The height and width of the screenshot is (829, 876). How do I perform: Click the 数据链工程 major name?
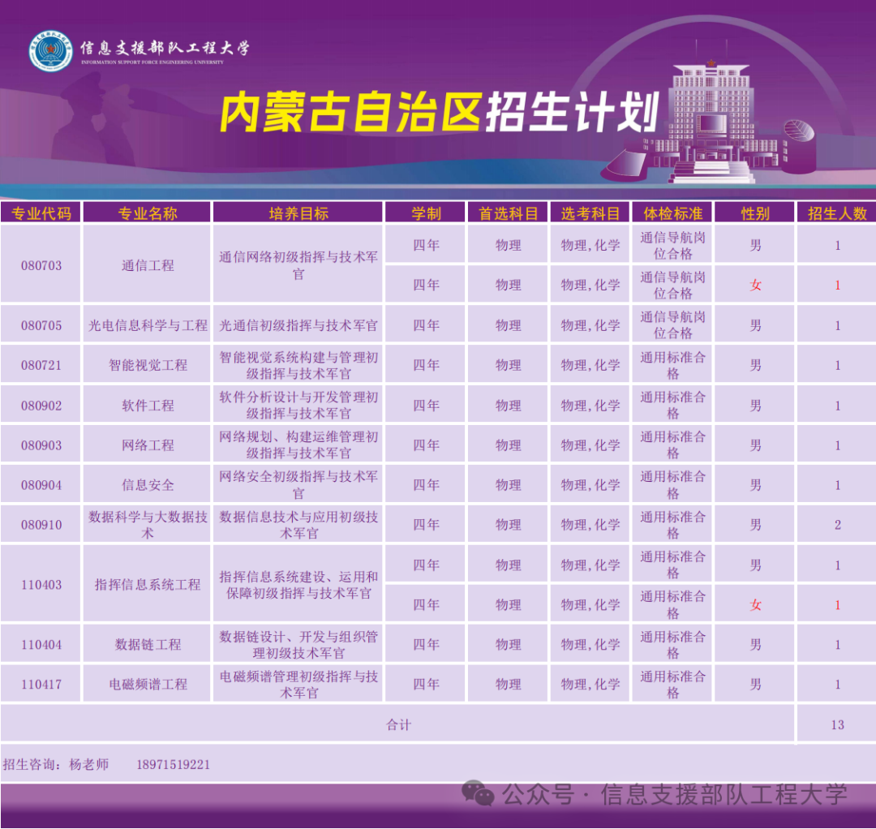(x=148, y=645)
